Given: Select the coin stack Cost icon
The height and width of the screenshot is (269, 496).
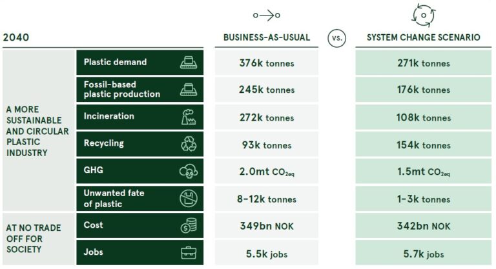Looking at the screenshot, I should point(188,225).
